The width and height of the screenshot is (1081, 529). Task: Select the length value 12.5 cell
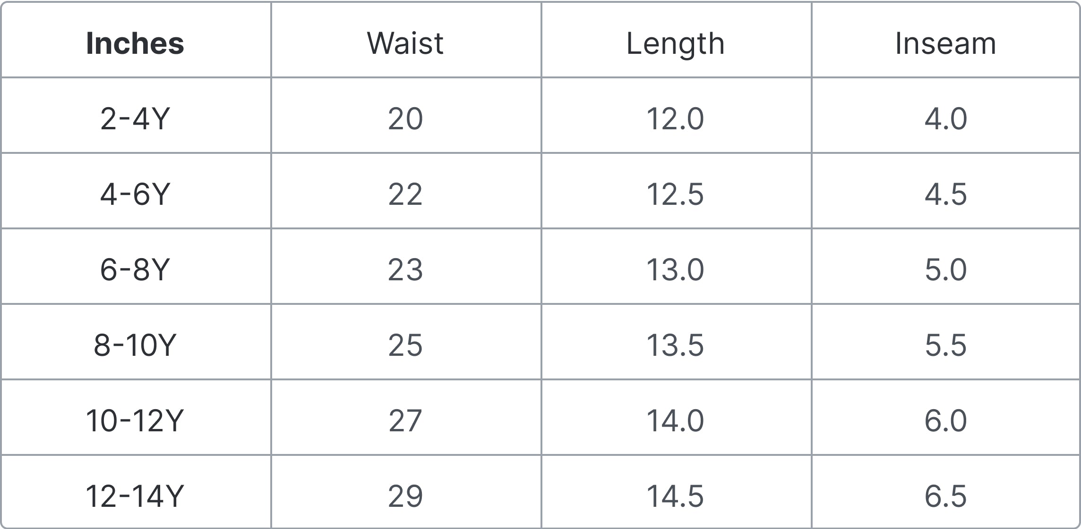[675, 194]
